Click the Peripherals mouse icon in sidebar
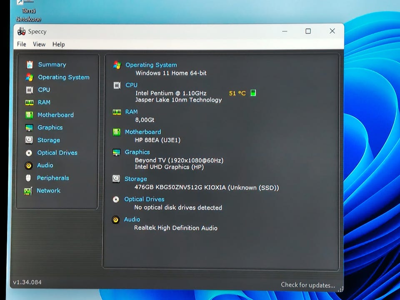 pos(28,178)
